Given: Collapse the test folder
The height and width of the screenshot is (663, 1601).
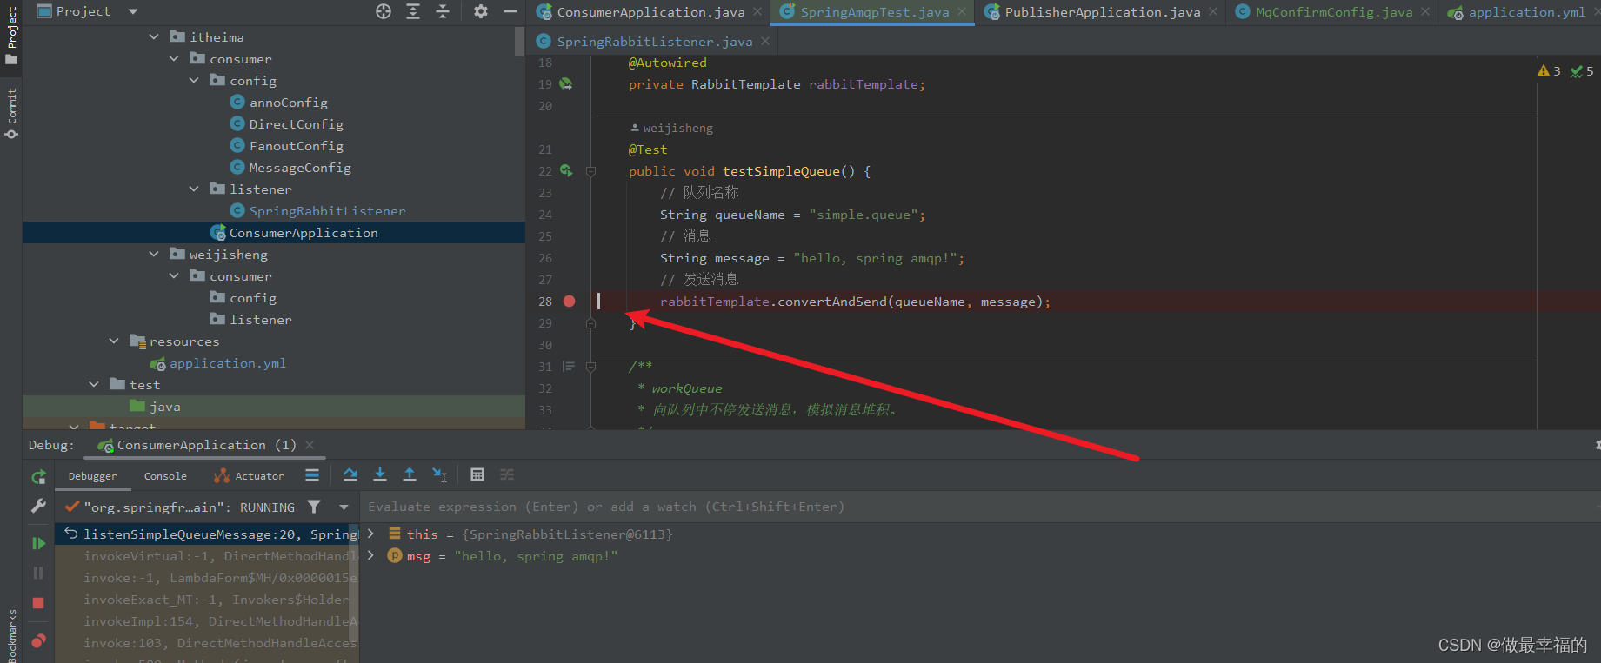Looking at the screenshot, I should pyautogui.click(x=94, y=384).
